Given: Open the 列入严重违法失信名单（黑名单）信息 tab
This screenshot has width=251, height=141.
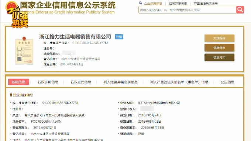Looking at the screenshot, I should [179, 82].
